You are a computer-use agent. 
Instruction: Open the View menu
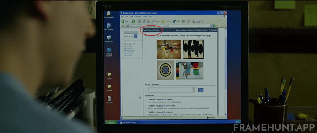[x=131, y=16]
